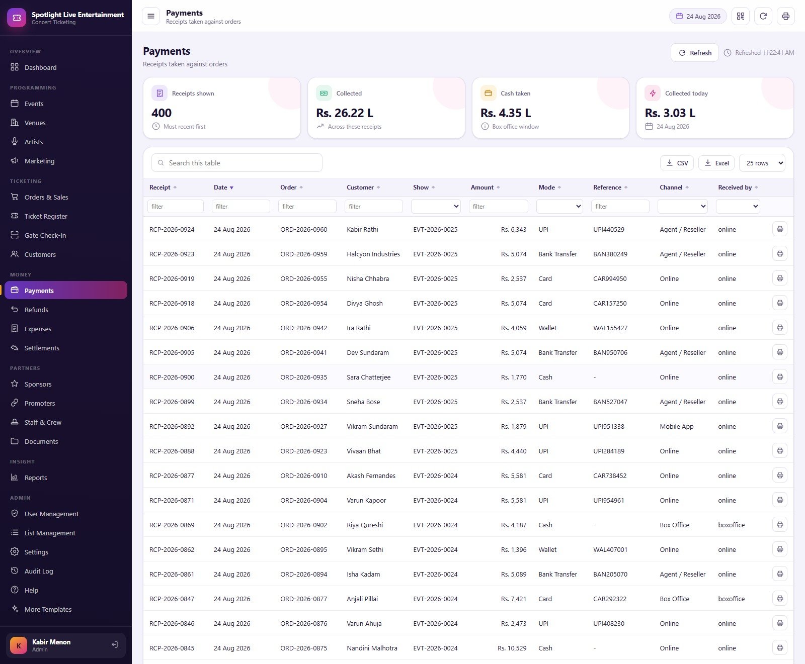Open the 25 rows page size dropdown
Viewport: 805px width, 664px height.
pos(762,163)
